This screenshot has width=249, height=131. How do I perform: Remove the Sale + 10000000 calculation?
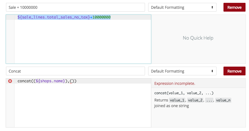235,7
